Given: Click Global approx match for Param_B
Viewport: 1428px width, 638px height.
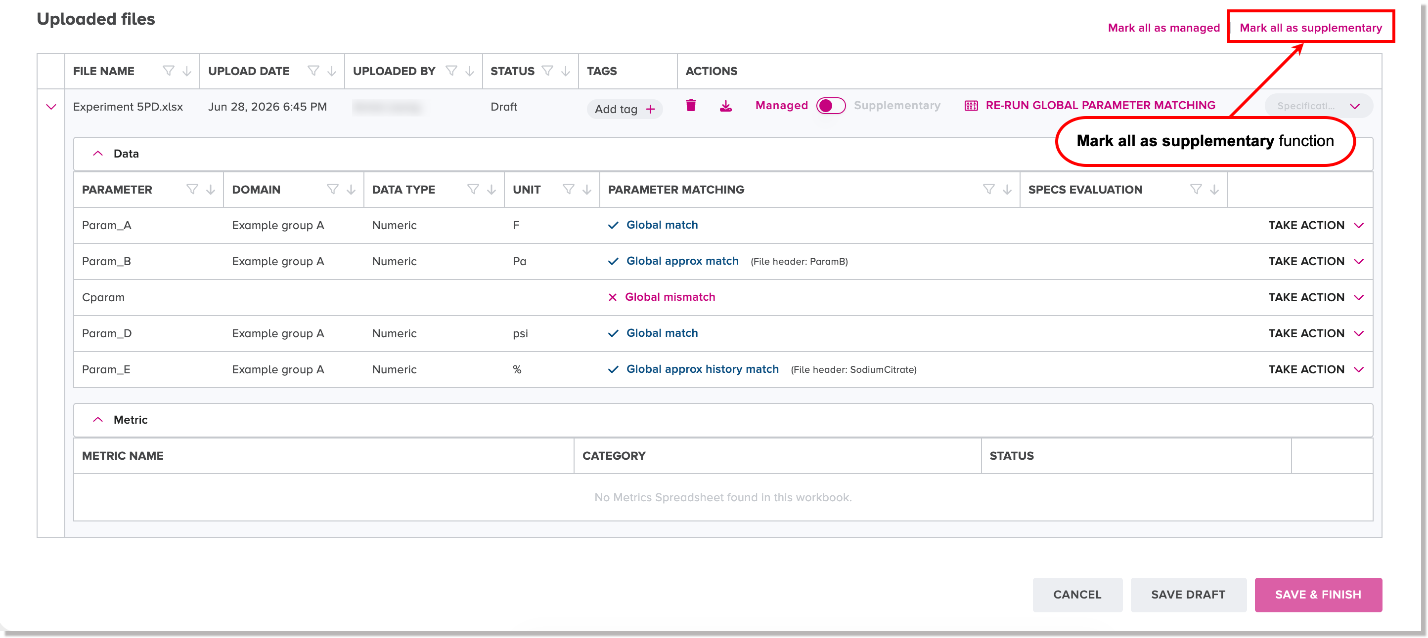Looking at the screenshot, I should [682, 261].
